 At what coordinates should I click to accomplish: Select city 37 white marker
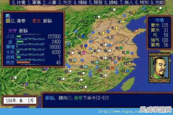[106, 75]
